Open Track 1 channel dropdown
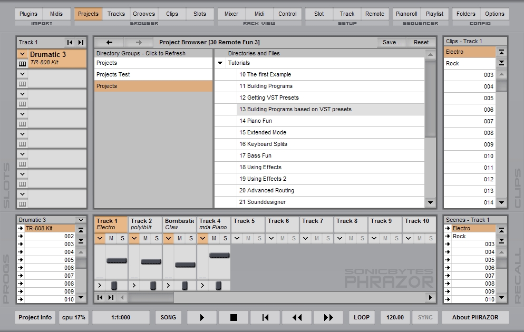Viewport: 524px width, 332px height. [x=100, y=239]
